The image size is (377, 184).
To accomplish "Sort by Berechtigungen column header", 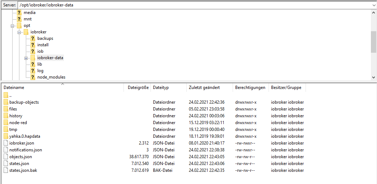I will [251, 88].
